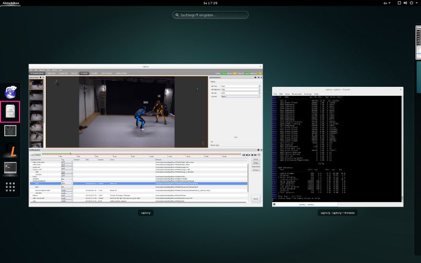Select the orange-bordered camera thumbnail in captury
This screenshot has width=421, height=263.
coord(36,85)
